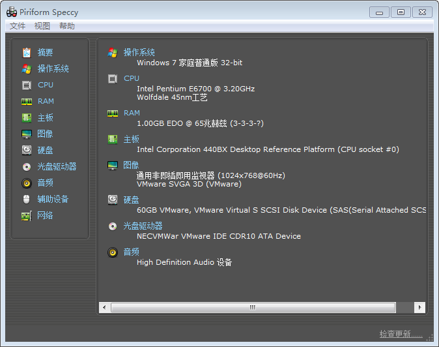Click the Windows flag icon in summary pane
The width and height of the screenshot is (439, 347).
[113, 53]
